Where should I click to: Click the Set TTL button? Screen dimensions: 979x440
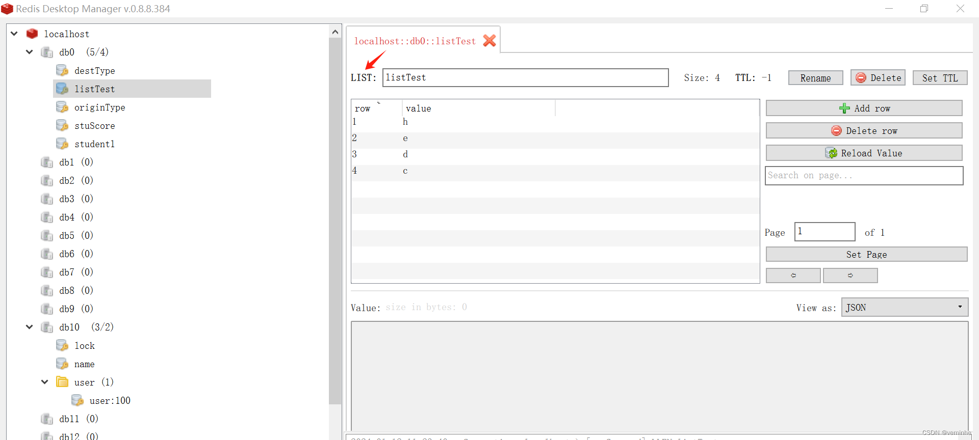(940, 78)
